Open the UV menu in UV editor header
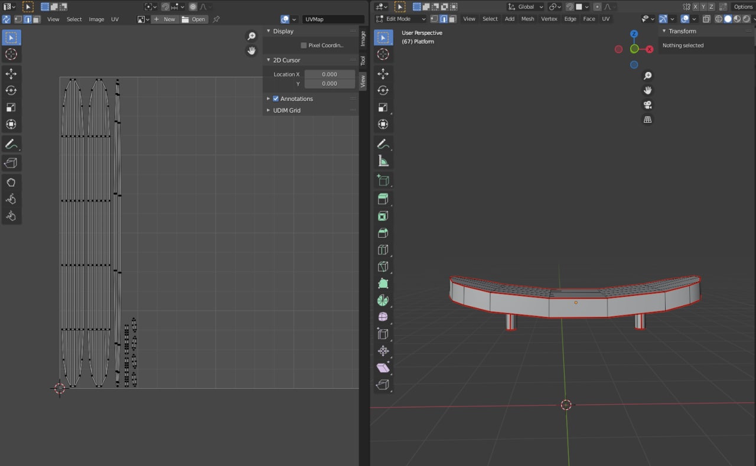The height and width of the screenshot is (466, 756). tap(115, 19)
